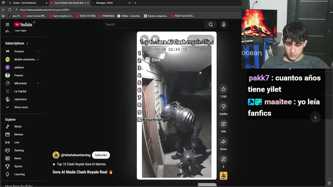
Task: Reload the page with the refresh icon
Action: [10, 10]
